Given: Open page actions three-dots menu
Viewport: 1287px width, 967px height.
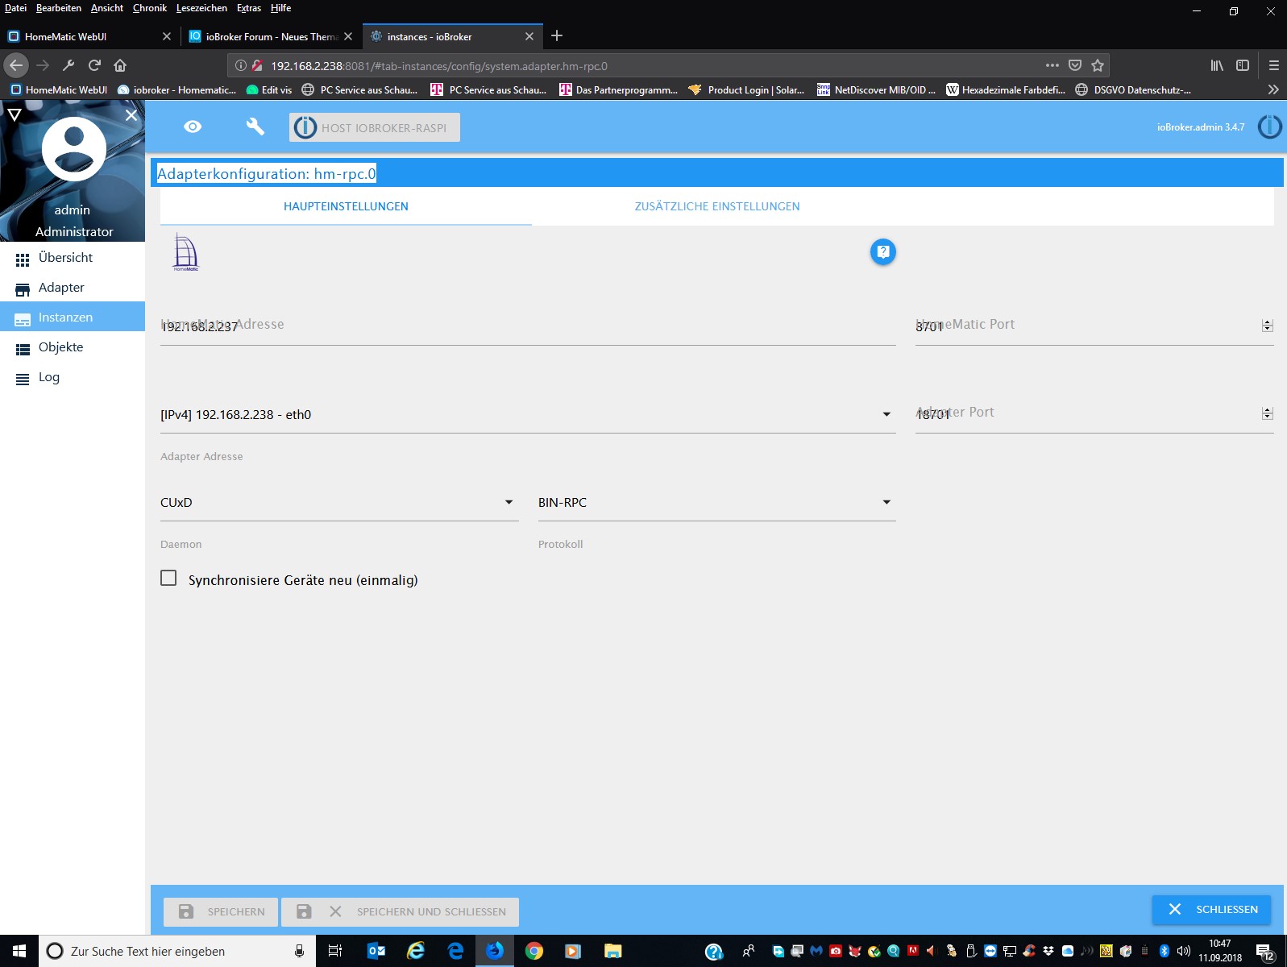Looking at the screenshot, I should pyautogui.click(x=1052, y=65).
